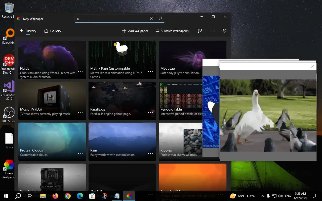Select Visual Studio 2017 desktop shortcut
The height and width of the screenshot is (201, 322).
(9, 90)
